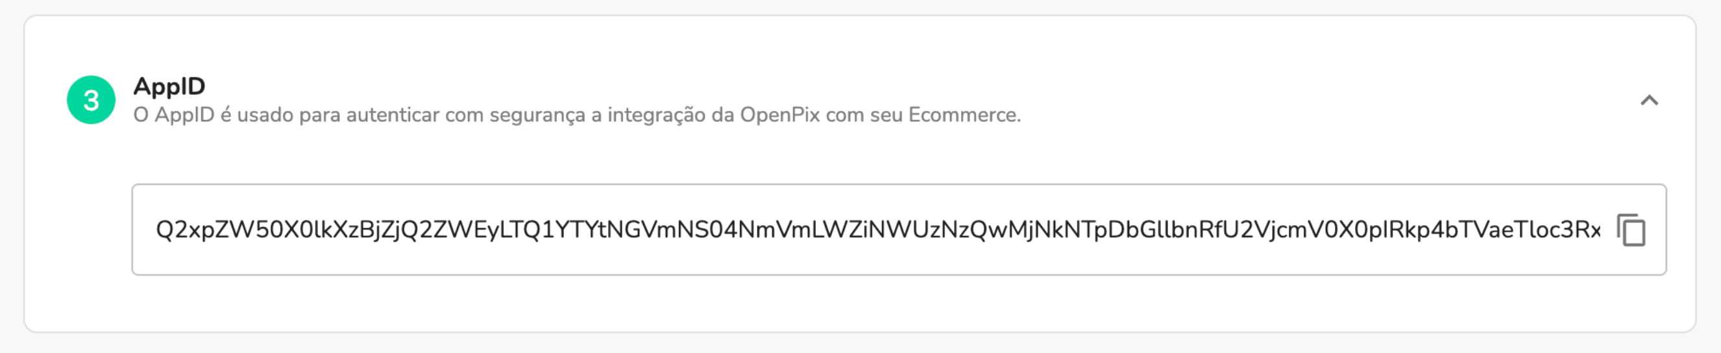
Task: Copy the AppID to clipboard
Action: pyautogui.click(x=1631, y=230)
